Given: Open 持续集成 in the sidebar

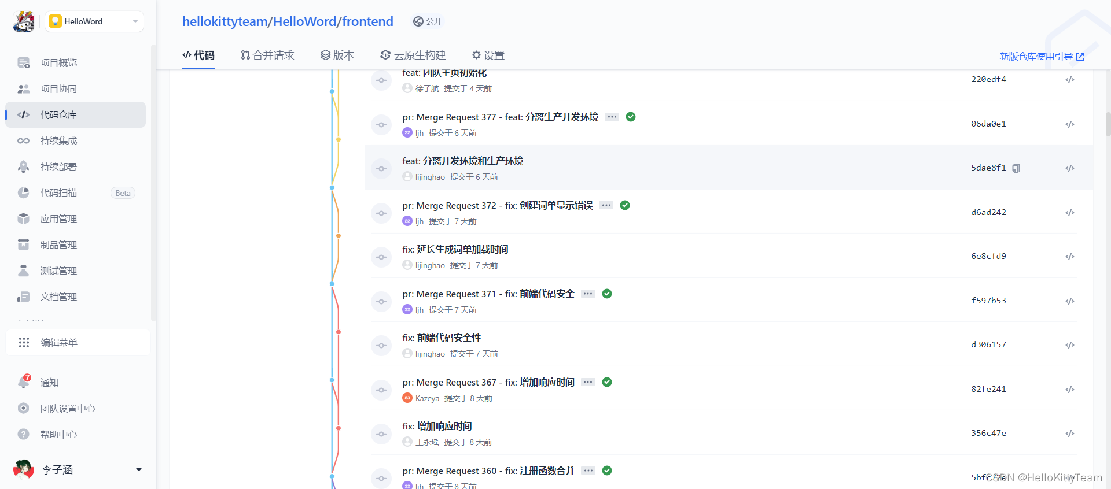Looking at the screenshot, I should click(75, 140).
